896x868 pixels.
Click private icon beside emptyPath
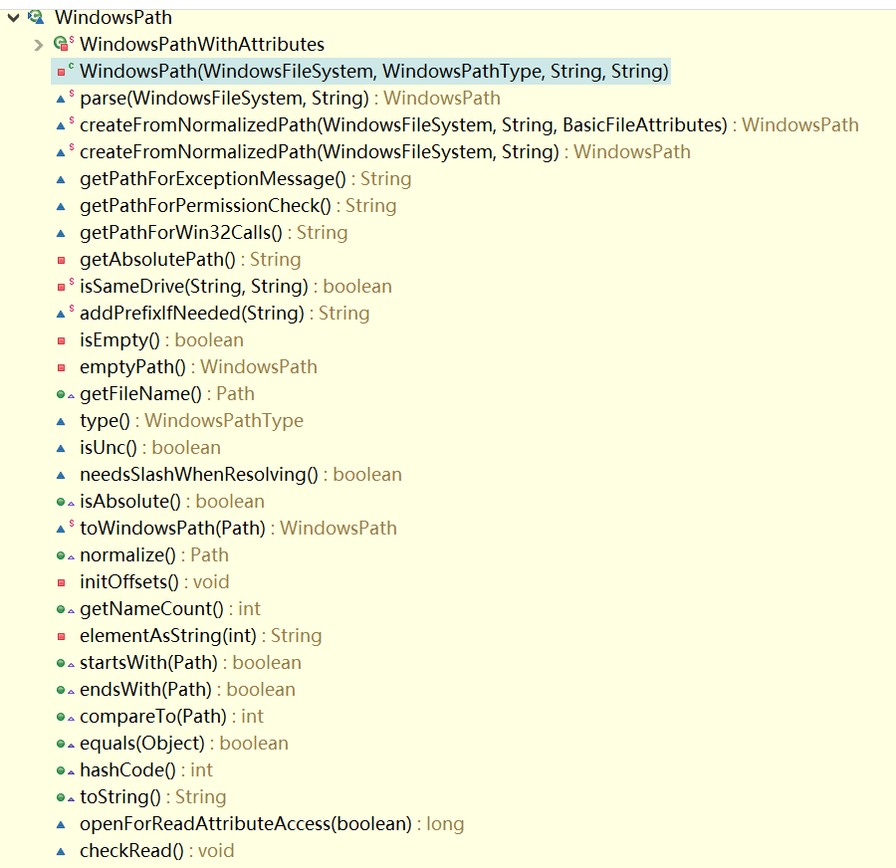click(x=61, y=367)
